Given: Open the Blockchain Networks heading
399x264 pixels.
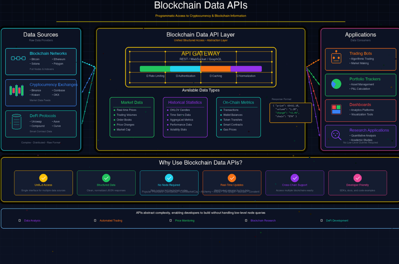Looking at the screenshot, I should pos(48,54).
